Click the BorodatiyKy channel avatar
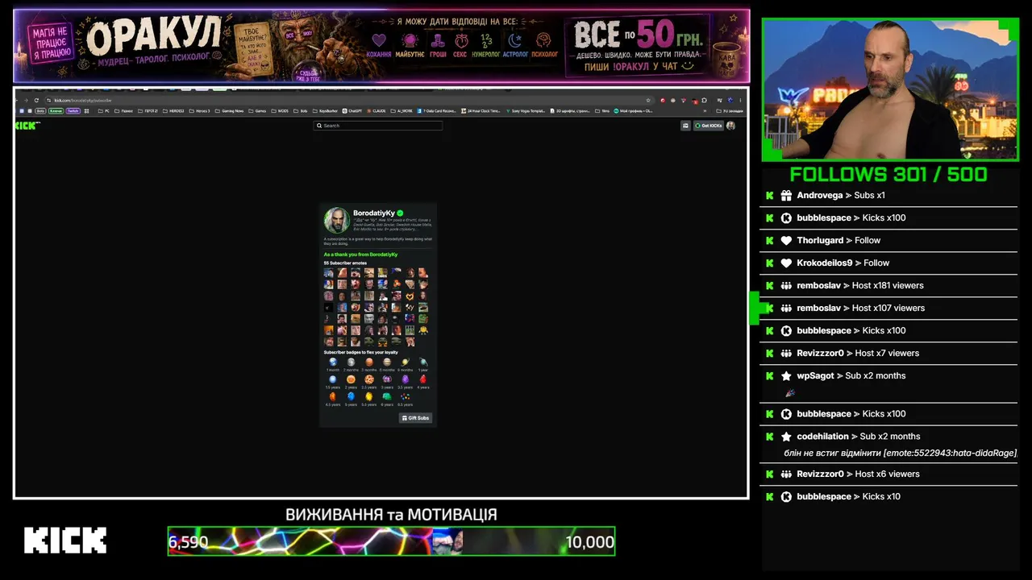Screen dimensions: 1032x580 [337, 221]
